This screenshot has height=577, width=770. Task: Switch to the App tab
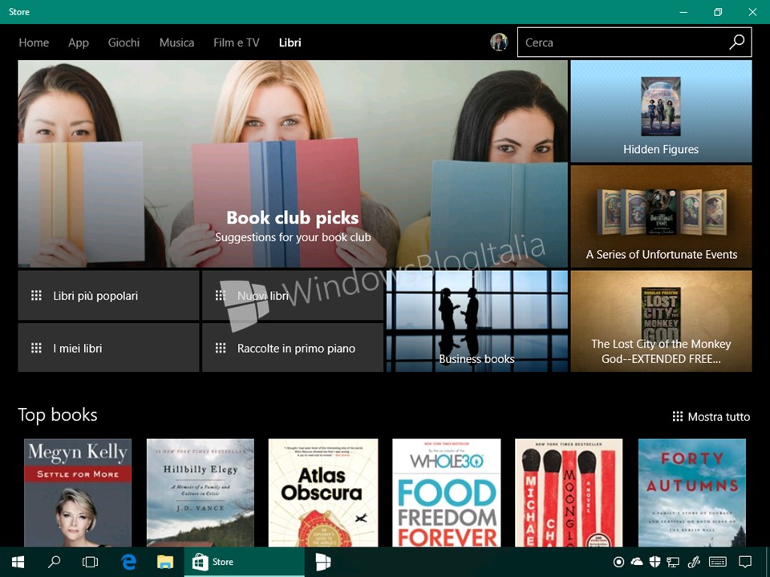[x=79, y=42]
